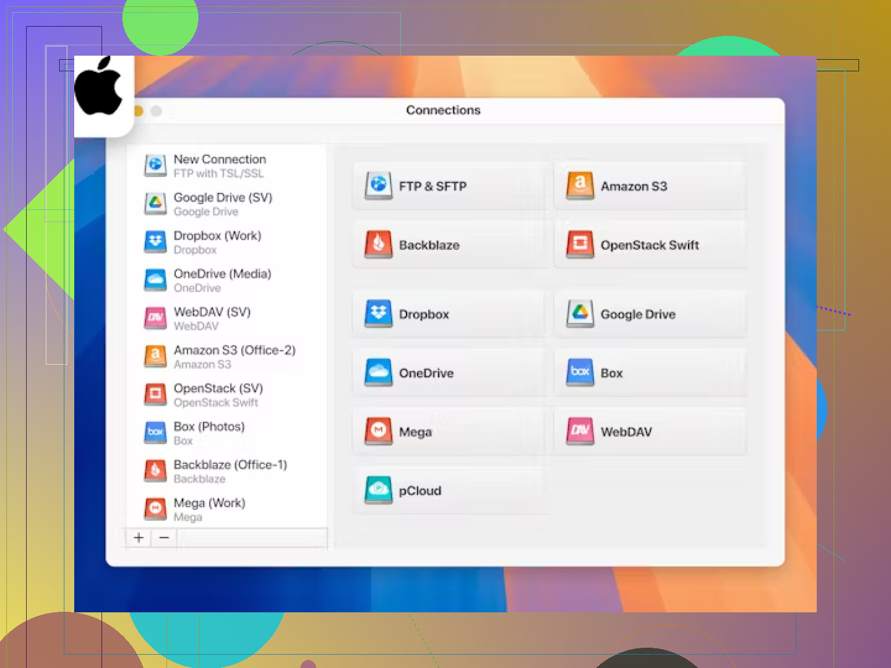
Task: Click the Google Drive (SV) sidebar icon
Action: click(x=155, y=204)
